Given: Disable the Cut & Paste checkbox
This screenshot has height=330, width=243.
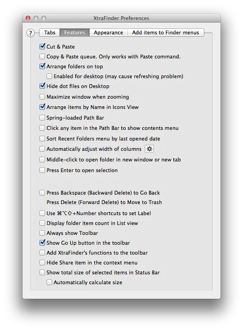Looking at the screenshot, I should click(x=43, y=47).
